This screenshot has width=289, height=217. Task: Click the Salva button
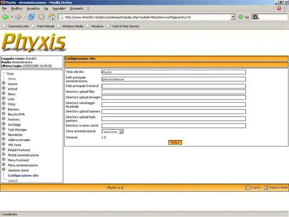coord(175,142)
